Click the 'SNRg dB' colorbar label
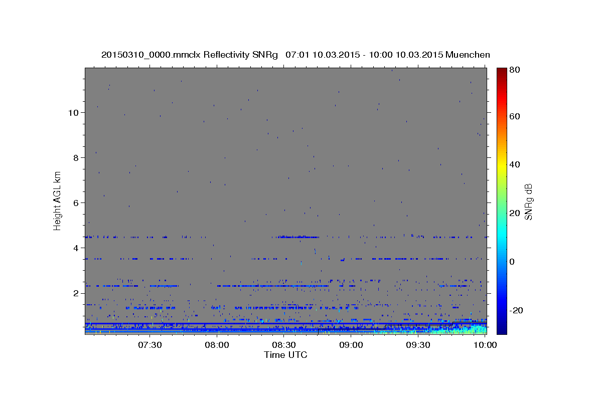This screenshot has width=602, height=401. [x=528, y=202]
